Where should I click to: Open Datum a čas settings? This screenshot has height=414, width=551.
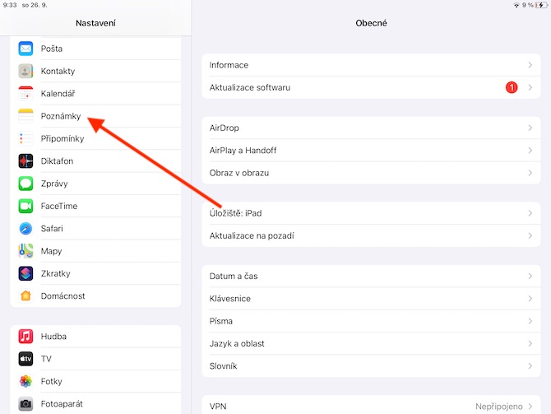pyautogui.click(x=371, y=276)
